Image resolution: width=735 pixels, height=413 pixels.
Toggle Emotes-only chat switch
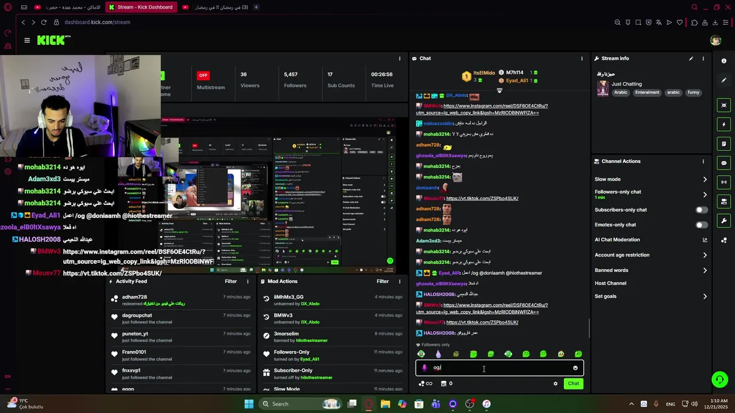(701, 225)
